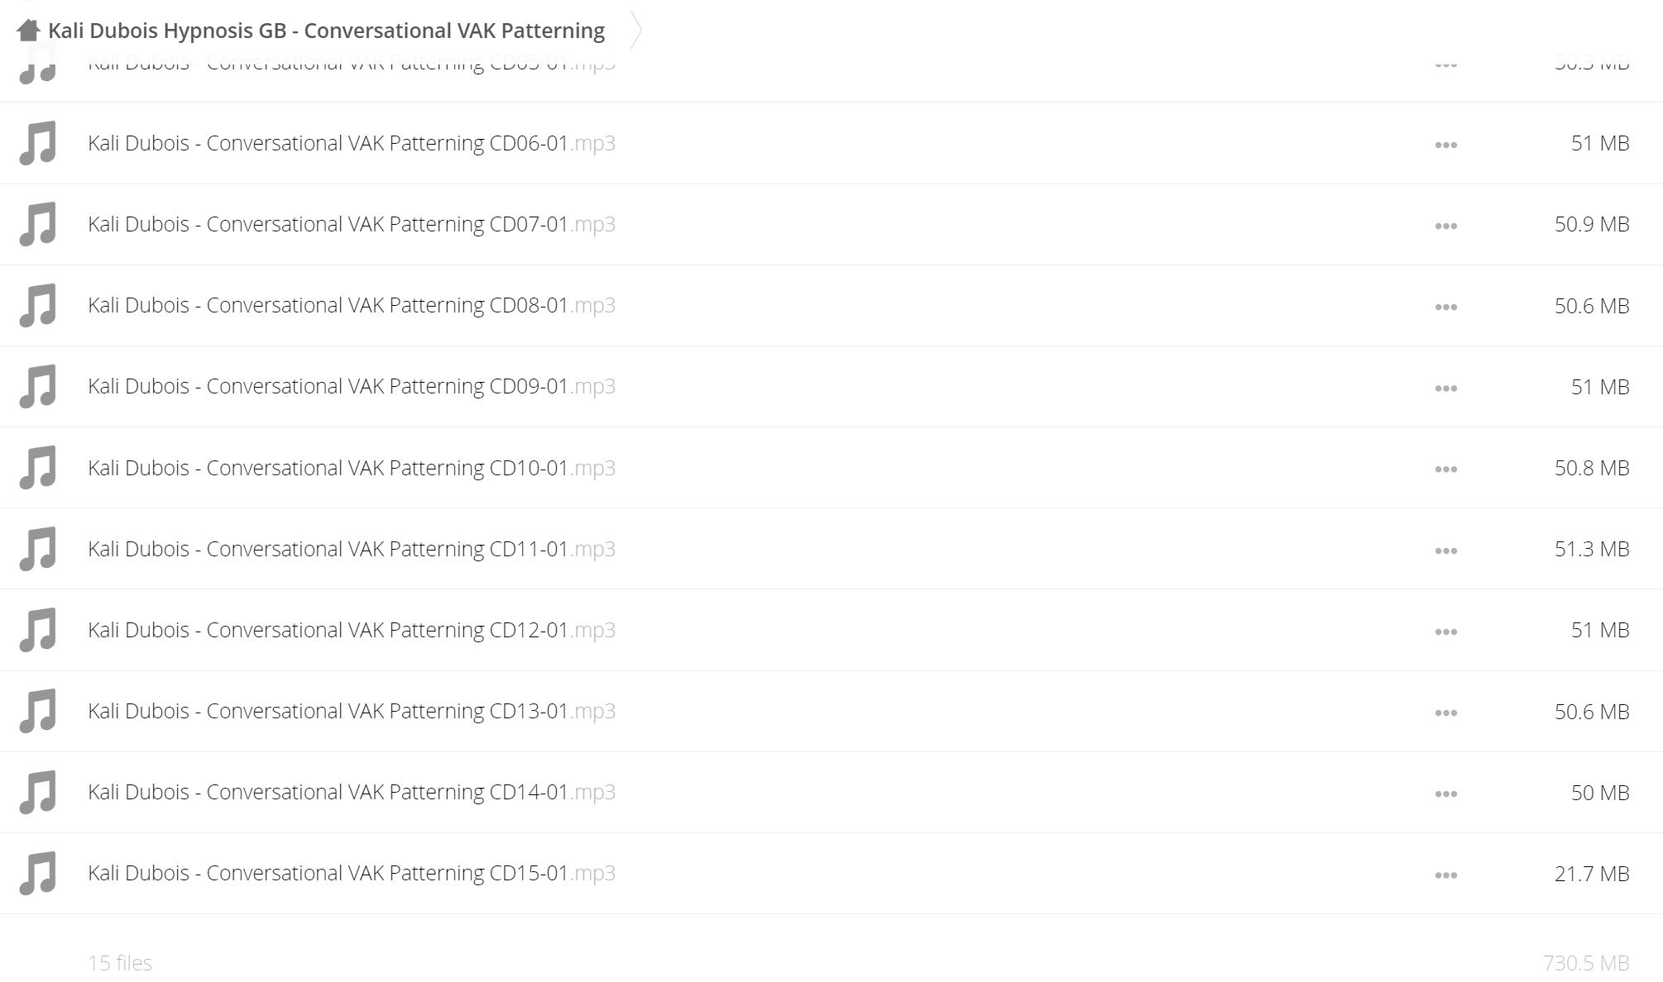Open the three-dot options menu for CD07-01
The height and width of the screenshot is (982, 1663).
[x=1445, y=226]
